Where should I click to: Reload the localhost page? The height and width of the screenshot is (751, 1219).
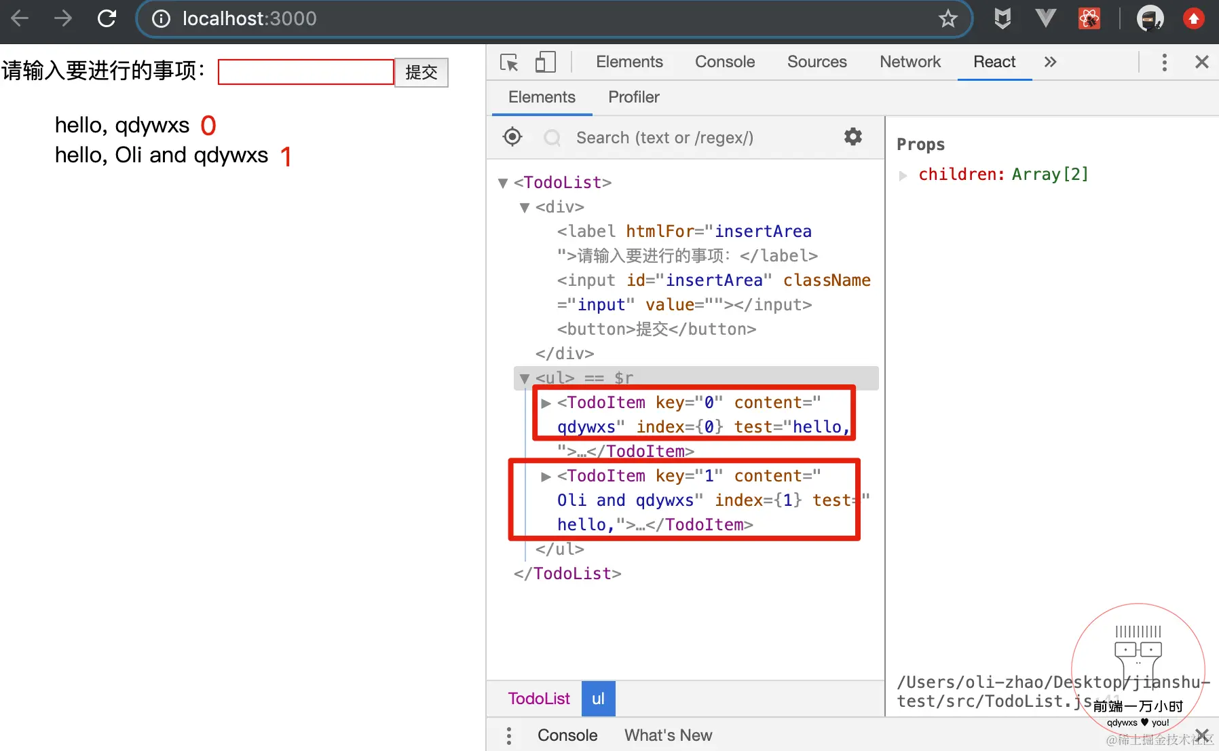(107, 18)
